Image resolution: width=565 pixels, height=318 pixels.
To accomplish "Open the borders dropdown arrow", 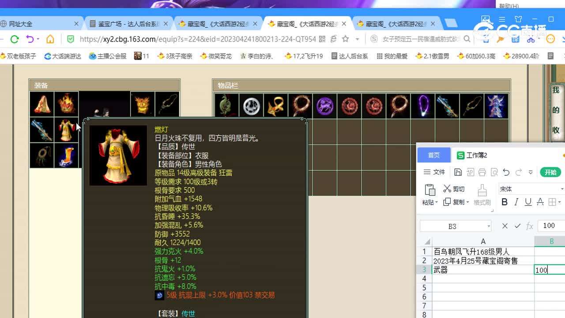I will pos(559,202).
